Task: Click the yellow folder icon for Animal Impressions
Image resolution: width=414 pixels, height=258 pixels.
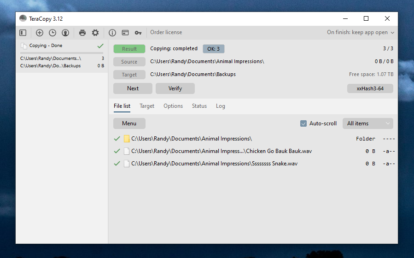Action: point(127,139)
